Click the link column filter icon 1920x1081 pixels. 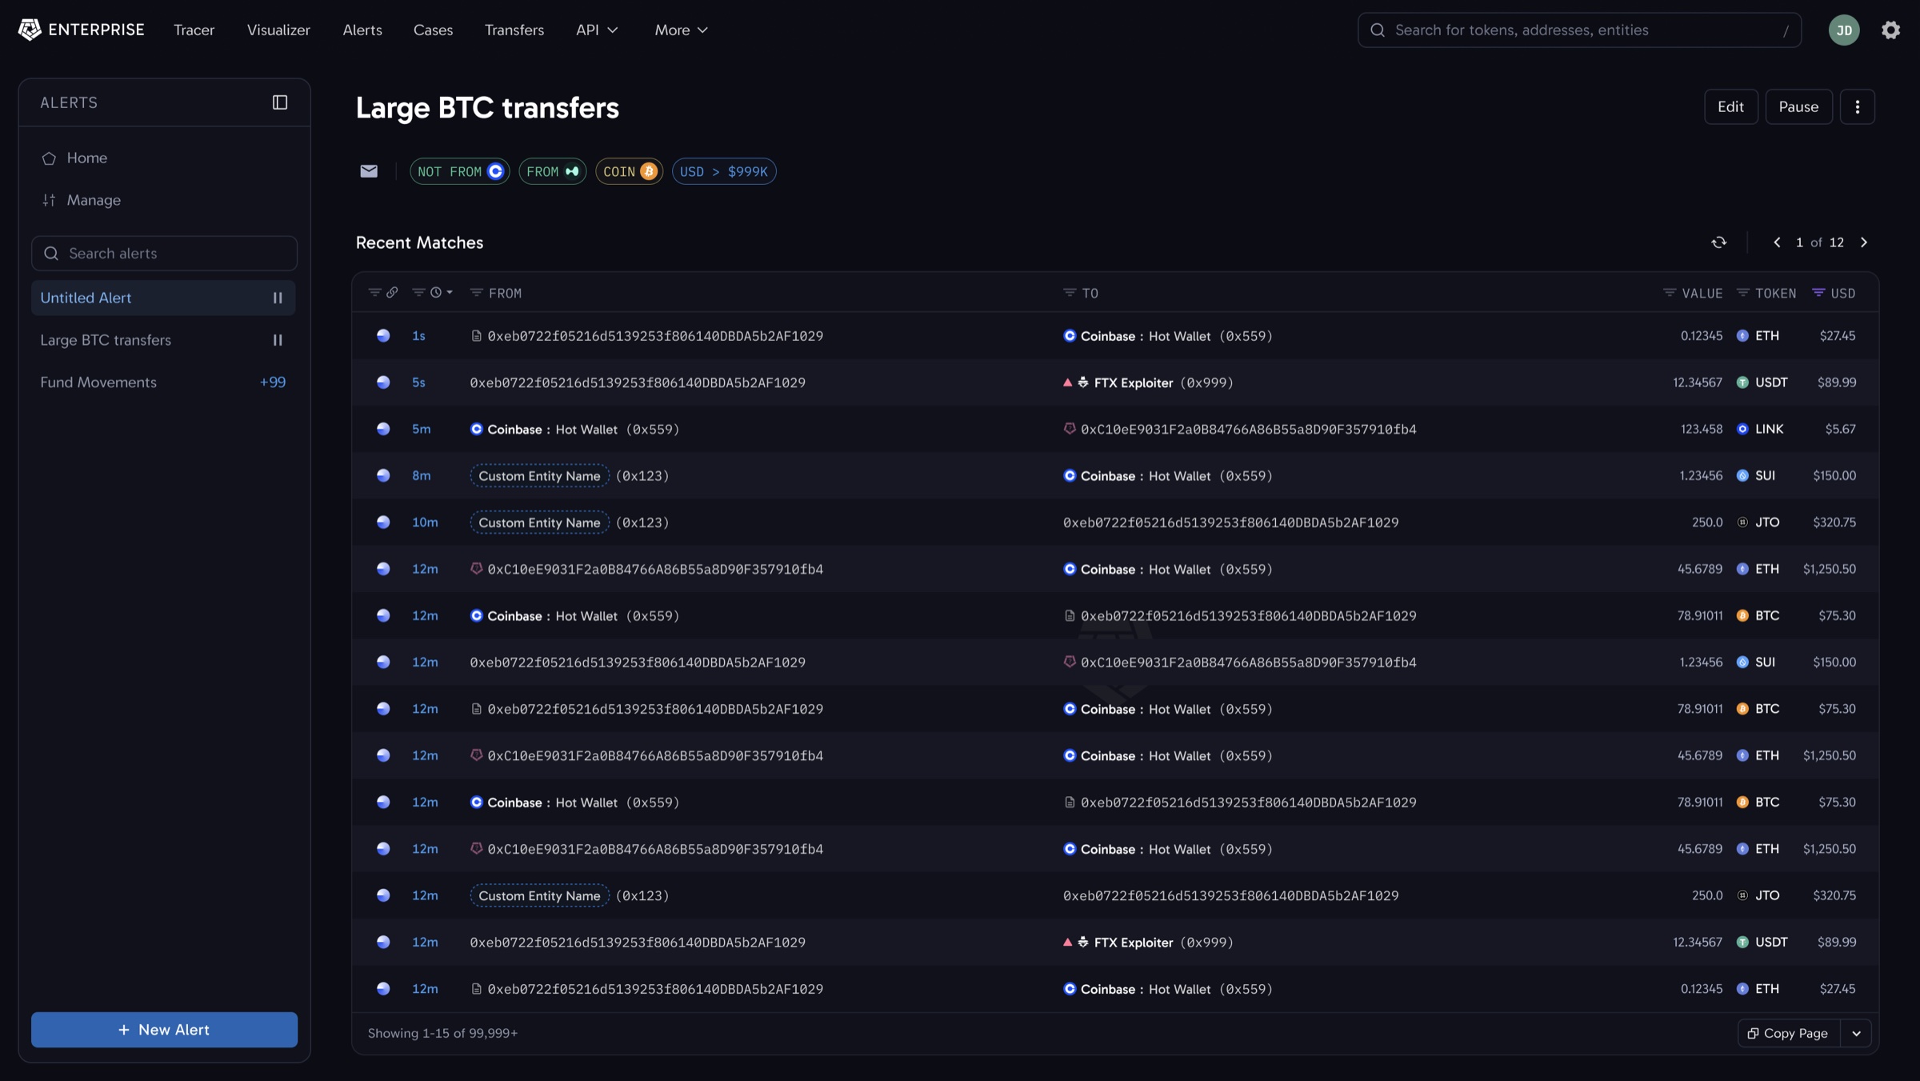374,293
